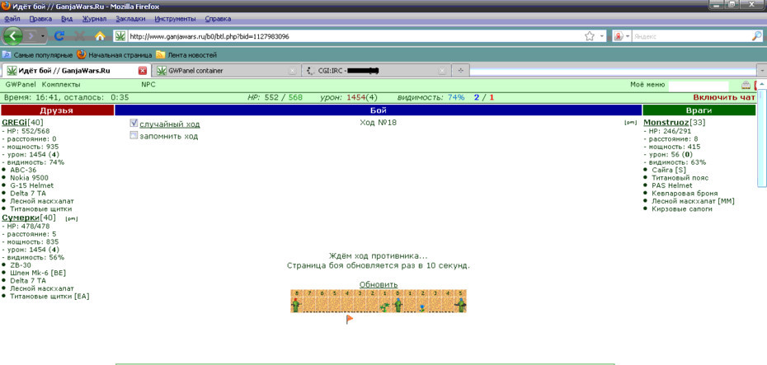Screen dimensions: 767x365
Task: Open the Правка menu
Action: [40, 19]
